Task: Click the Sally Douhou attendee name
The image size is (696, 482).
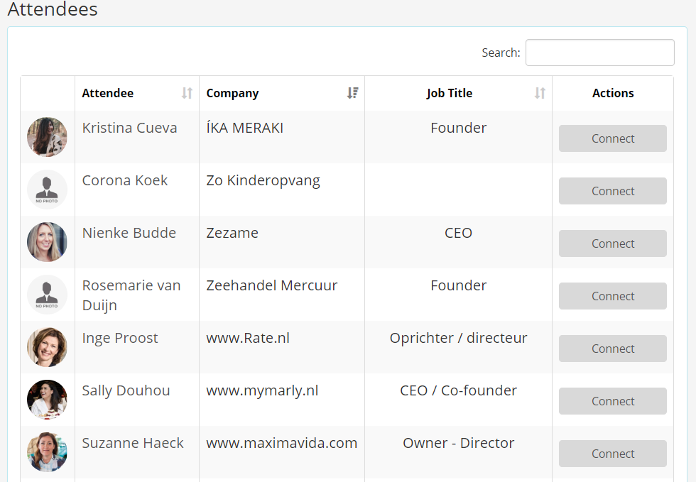Action: pos(126,390)
